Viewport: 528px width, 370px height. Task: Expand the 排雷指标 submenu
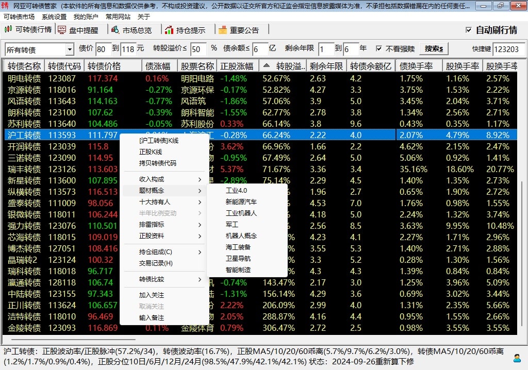(x=164, y=225)
